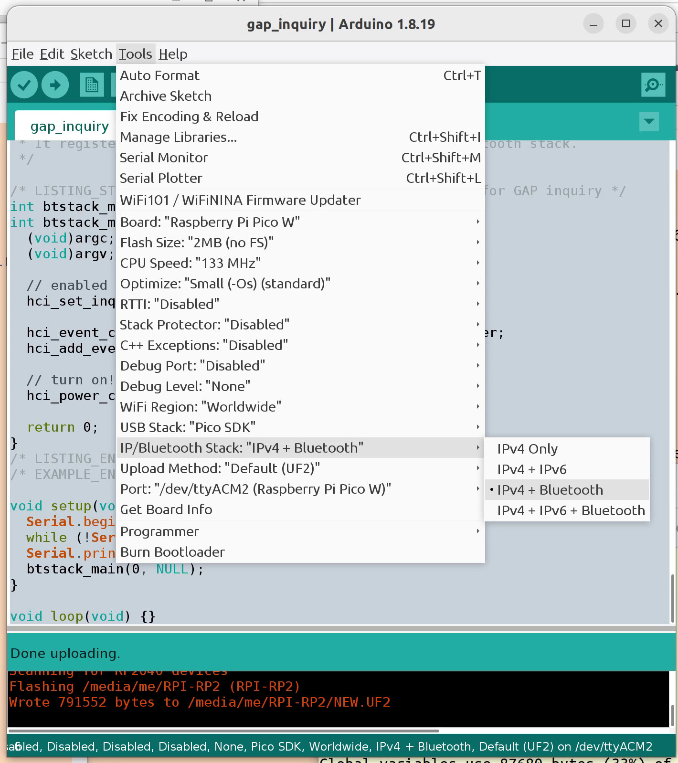The image size is (678, 763).
Task: Open the tab options dropdown arrow
Action: [x=649, y=121]
